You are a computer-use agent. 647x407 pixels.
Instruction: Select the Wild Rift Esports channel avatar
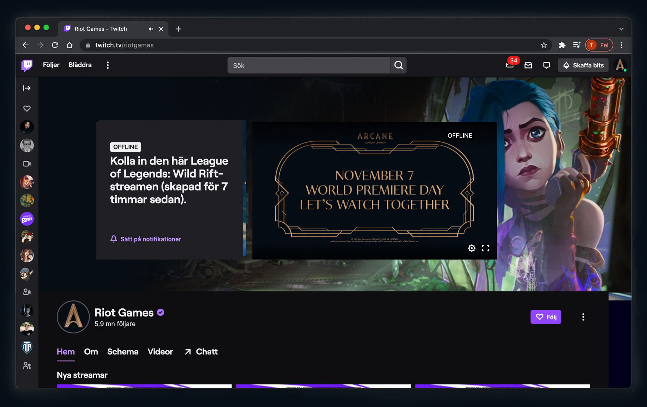pos(27,219)
